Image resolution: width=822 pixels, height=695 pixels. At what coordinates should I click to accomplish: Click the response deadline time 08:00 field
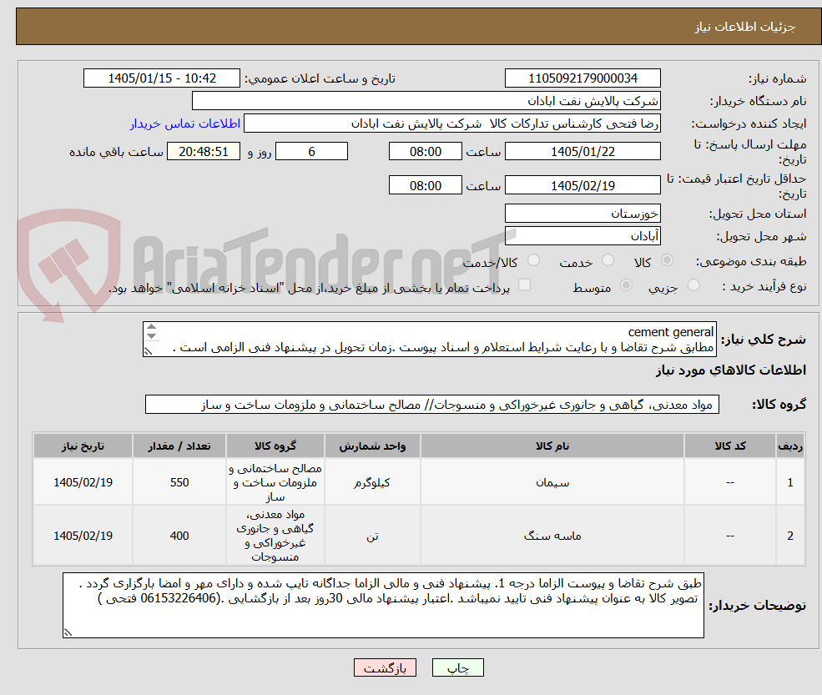click(x=425, y=152)
